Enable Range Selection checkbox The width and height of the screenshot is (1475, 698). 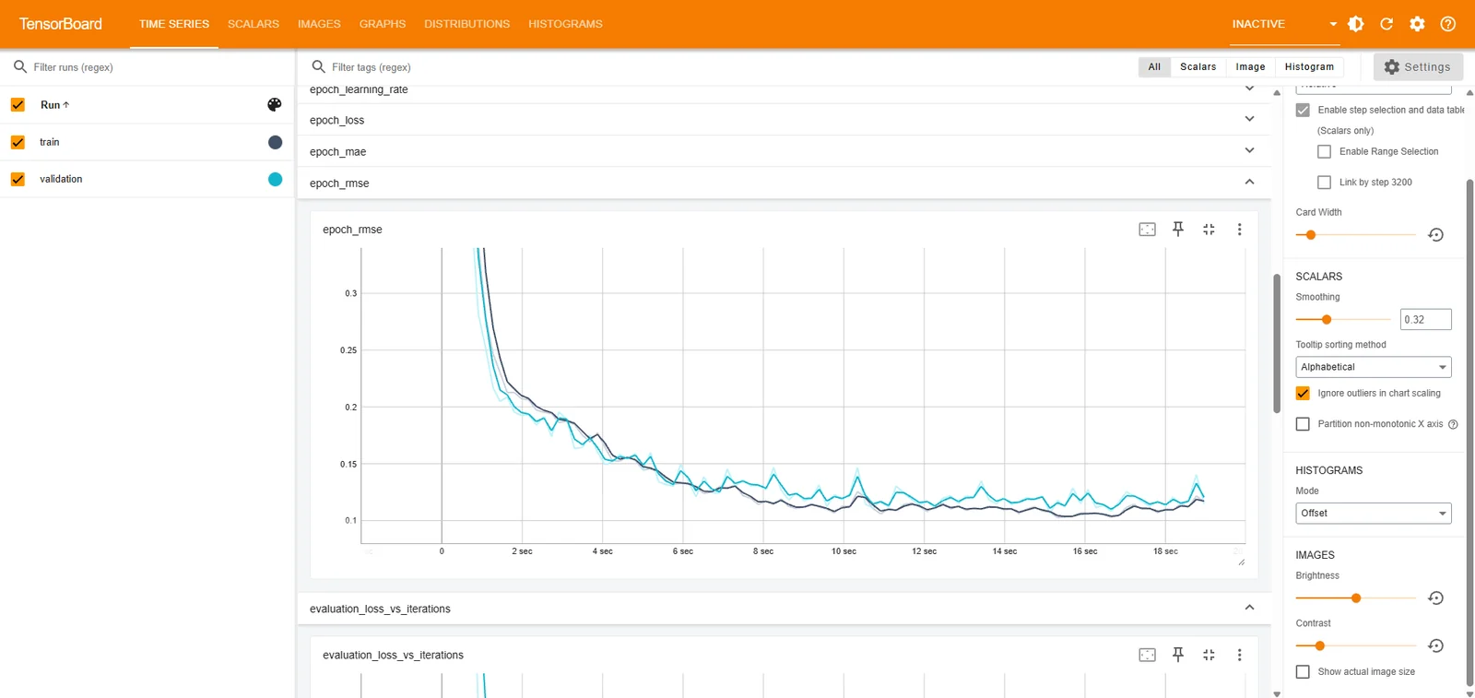[x=1325, y=151]
